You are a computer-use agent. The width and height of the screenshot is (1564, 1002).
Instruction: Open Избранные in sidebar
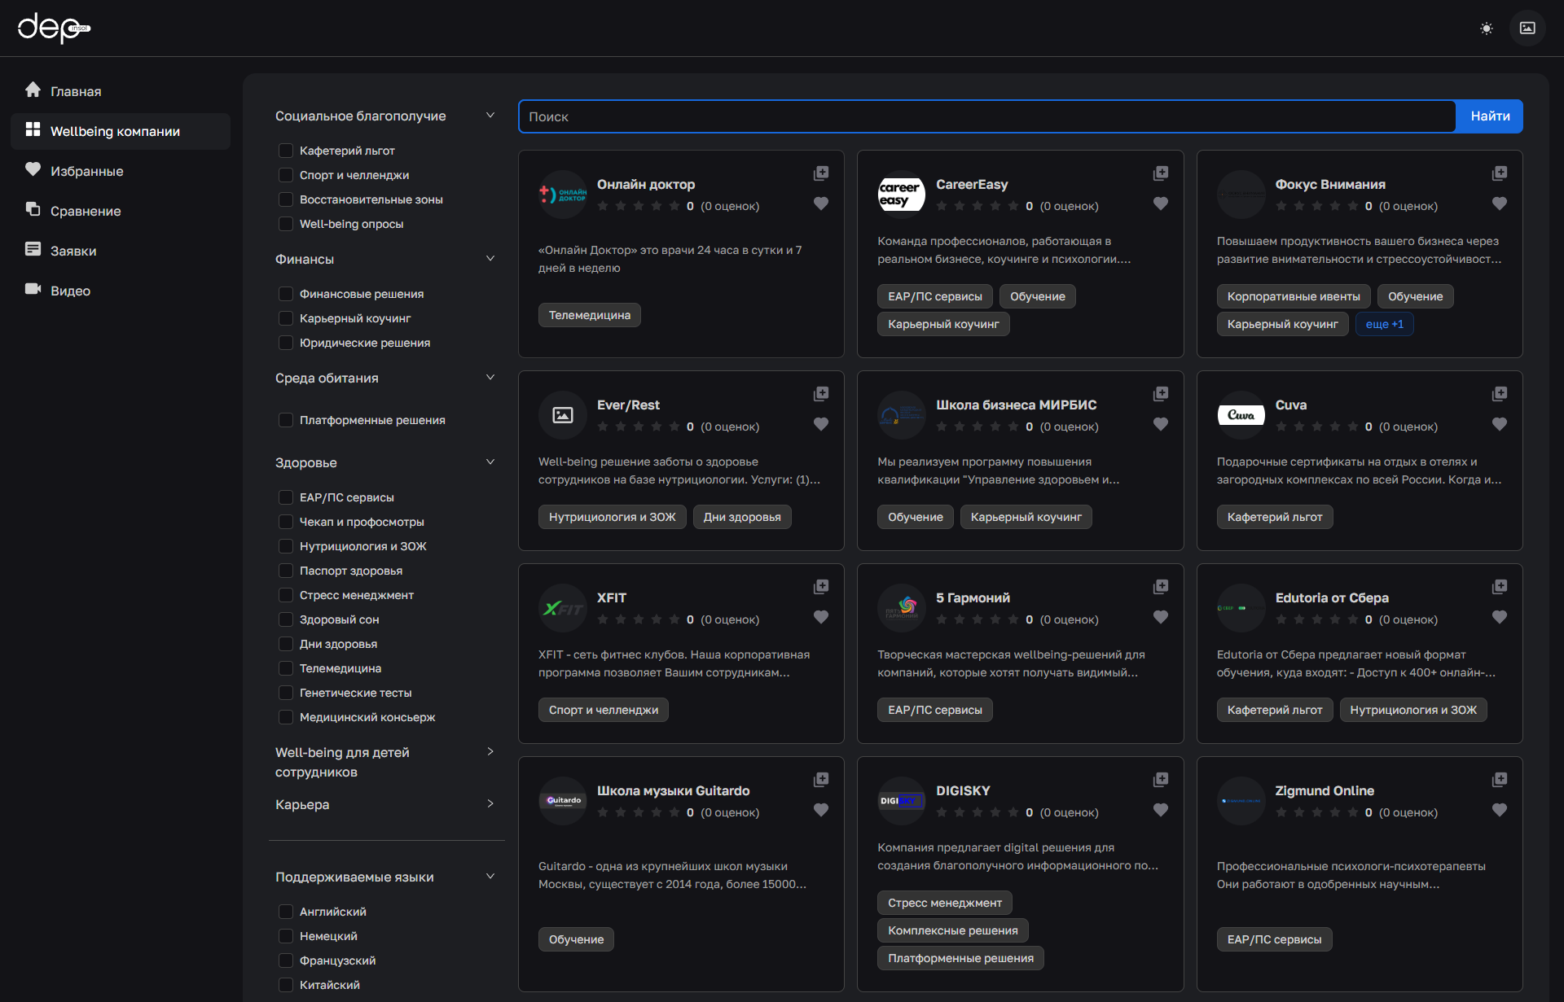(121, 171)
